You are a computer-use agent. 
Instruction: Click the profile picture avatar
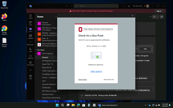pyautogui.click(x=147, y=6)
